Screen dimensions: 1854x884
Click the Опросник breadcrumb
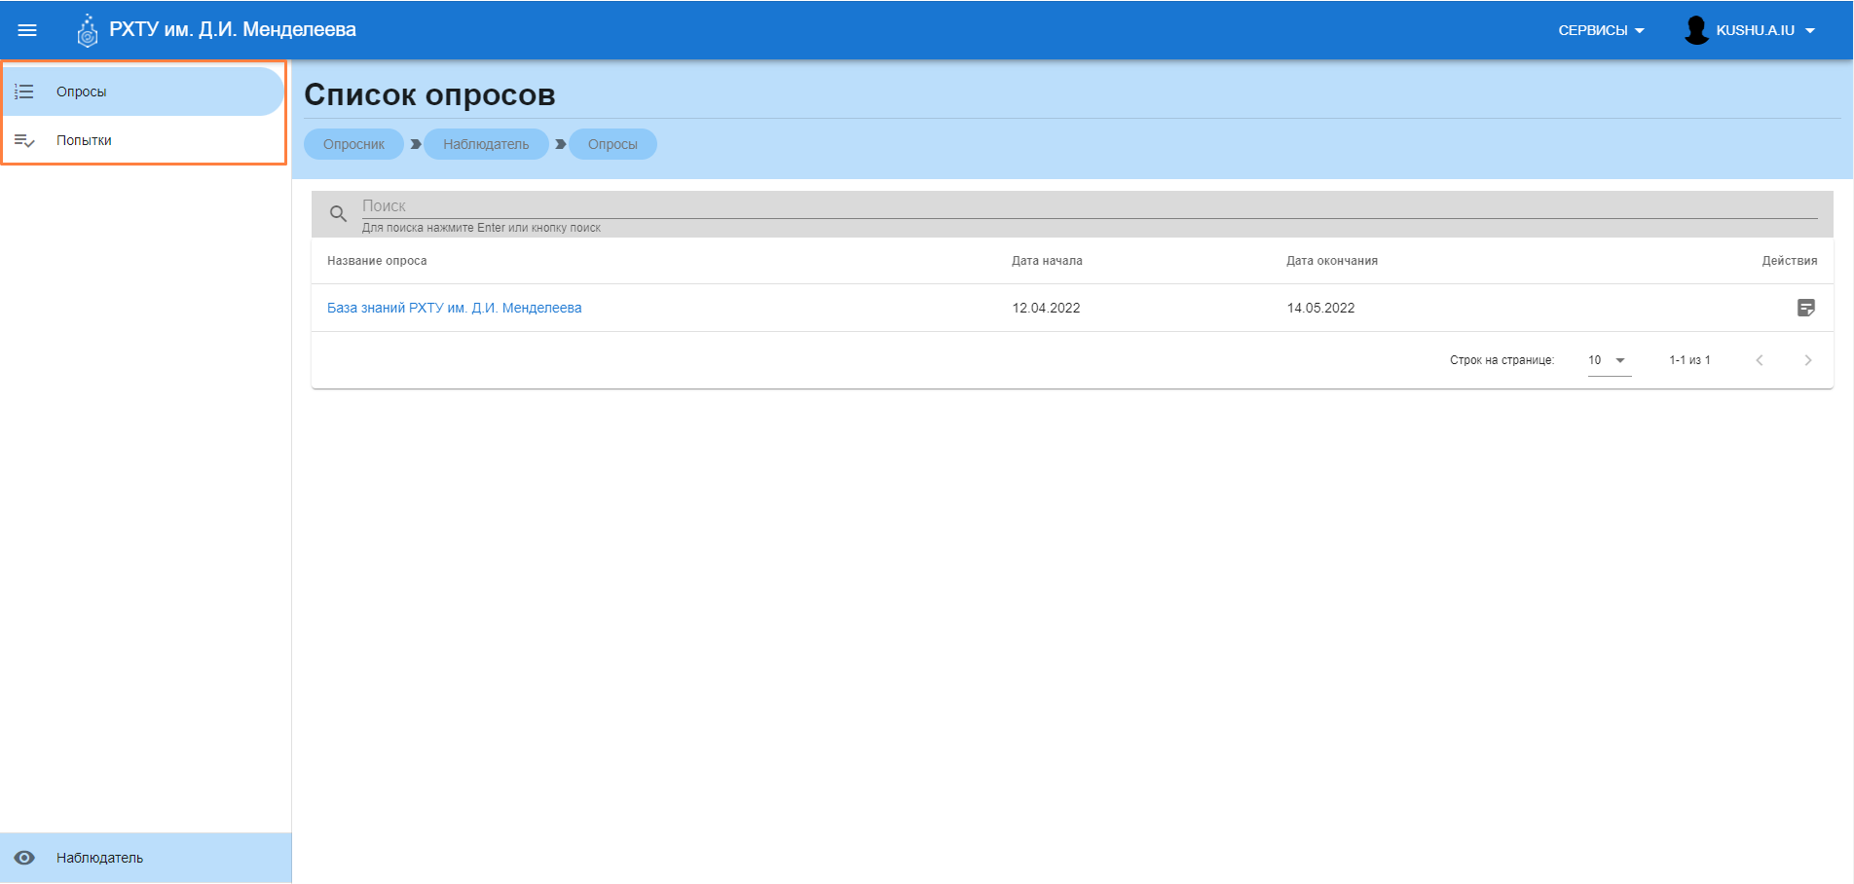point(353,144)
